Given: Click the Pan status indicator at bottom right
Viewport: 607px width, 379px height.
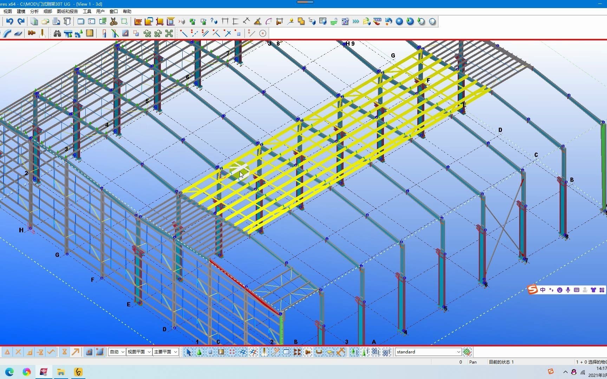Looking at the screenshot, I should pyautogui.click(x=473, y=362).
